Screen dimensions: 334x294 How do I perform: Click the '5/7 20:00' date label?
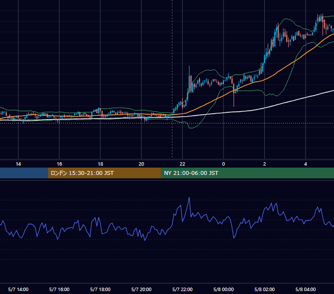pos(141,289)
